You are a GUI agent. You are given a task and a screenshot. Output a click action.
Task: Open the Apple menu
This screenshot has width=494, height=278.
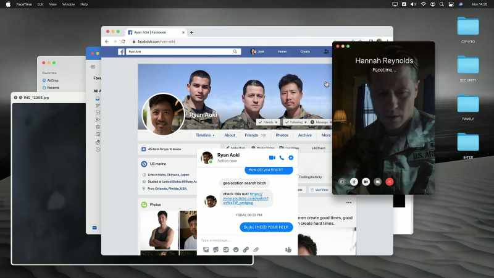point(8,4)
